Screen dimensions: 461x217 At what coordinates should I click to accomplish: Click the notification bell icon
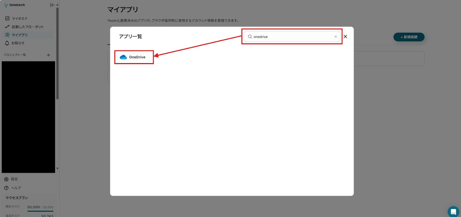pos(7,43)
